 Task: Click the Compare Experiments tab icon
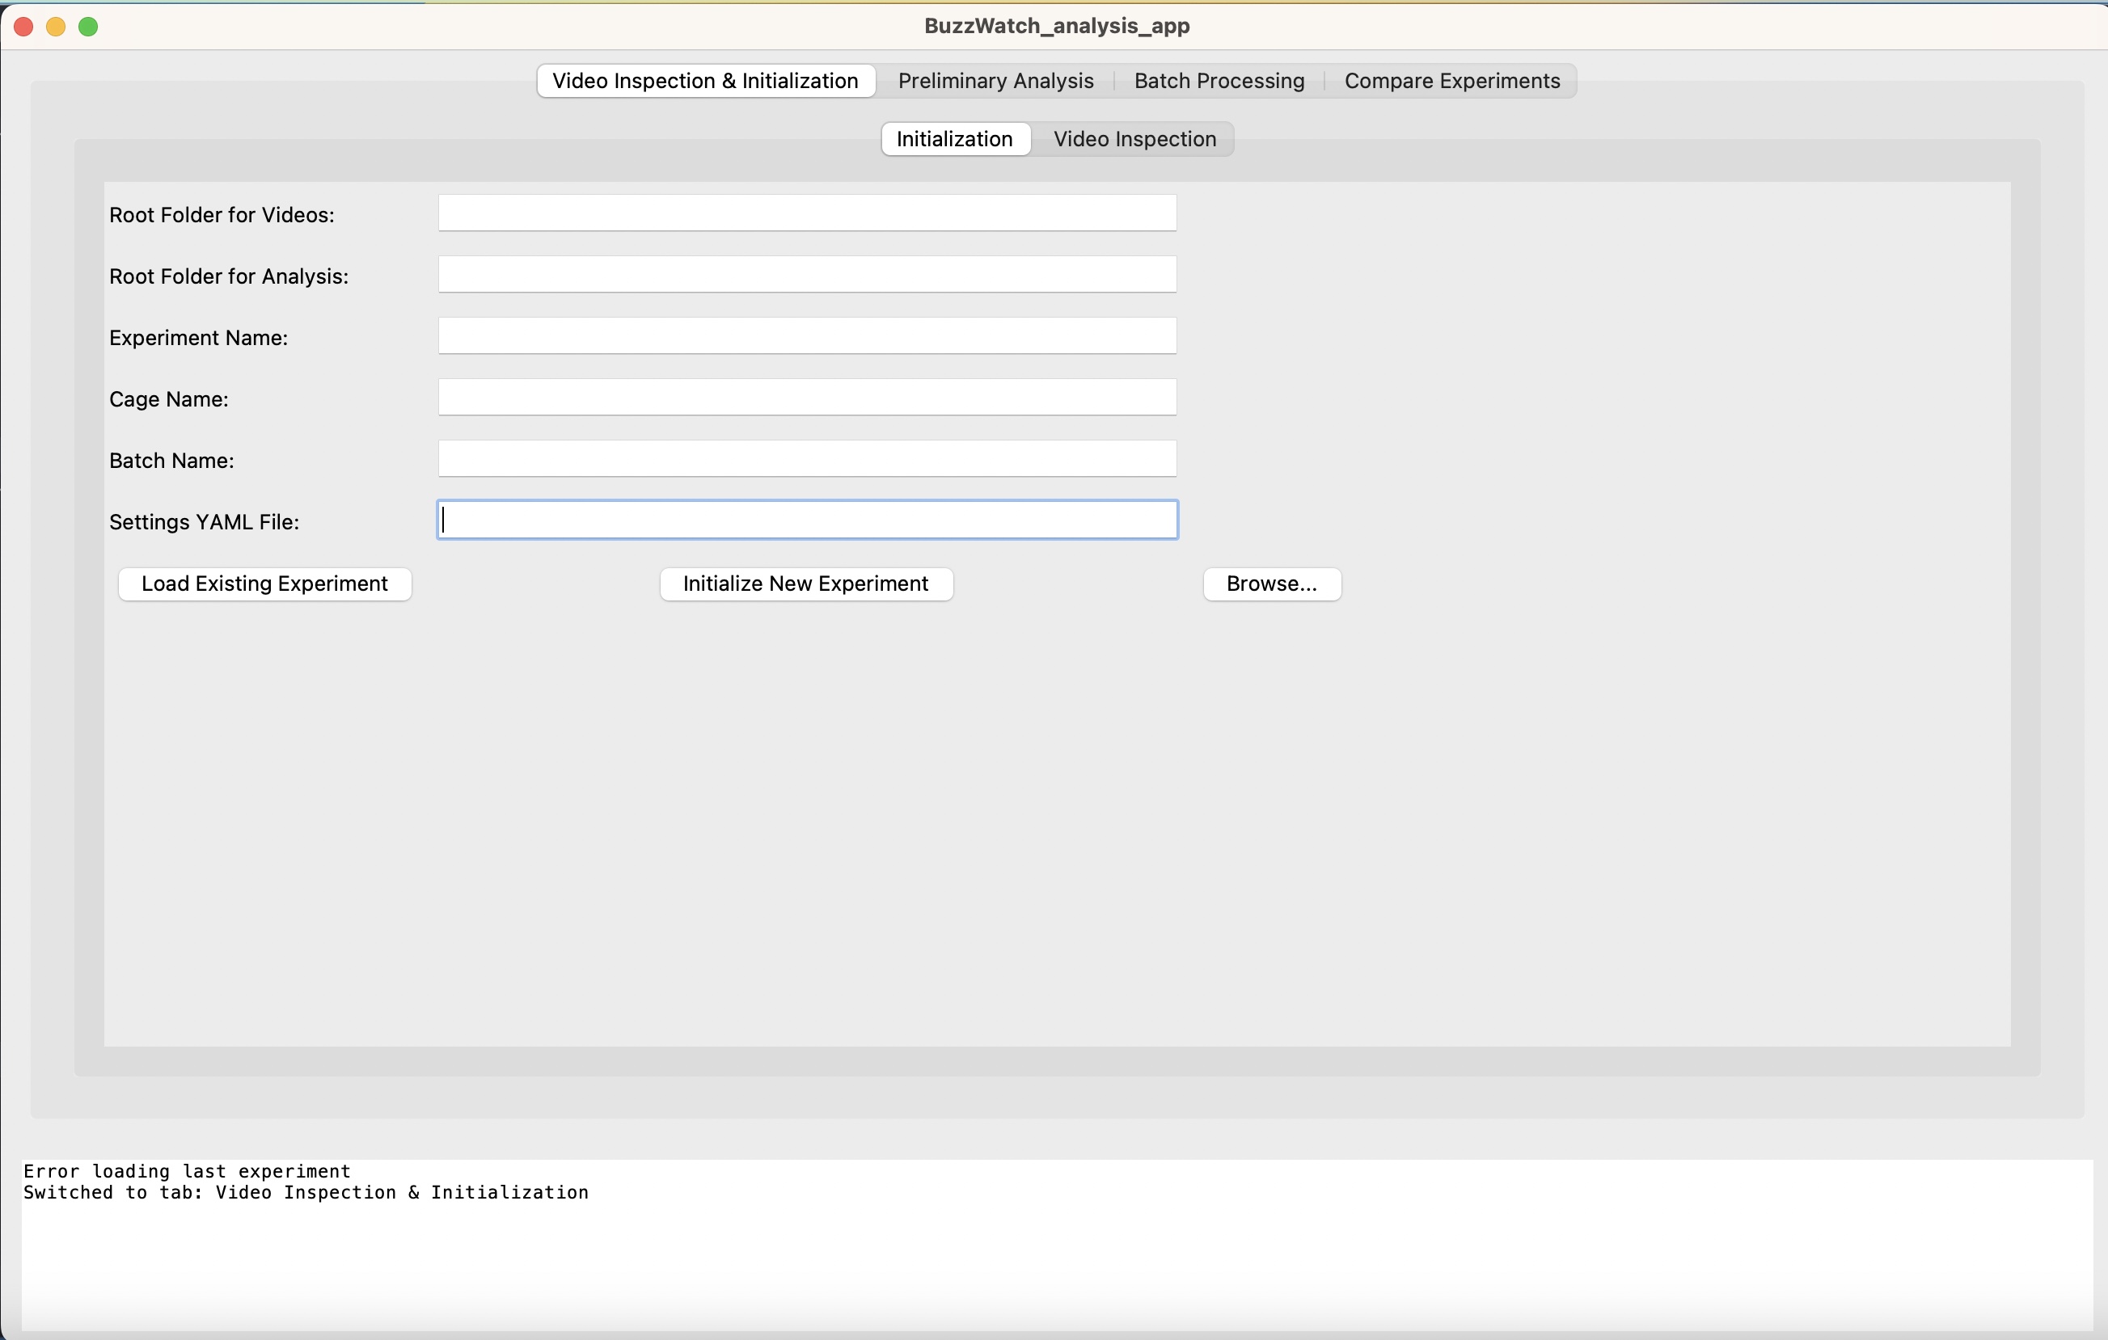pos(1451,80)
